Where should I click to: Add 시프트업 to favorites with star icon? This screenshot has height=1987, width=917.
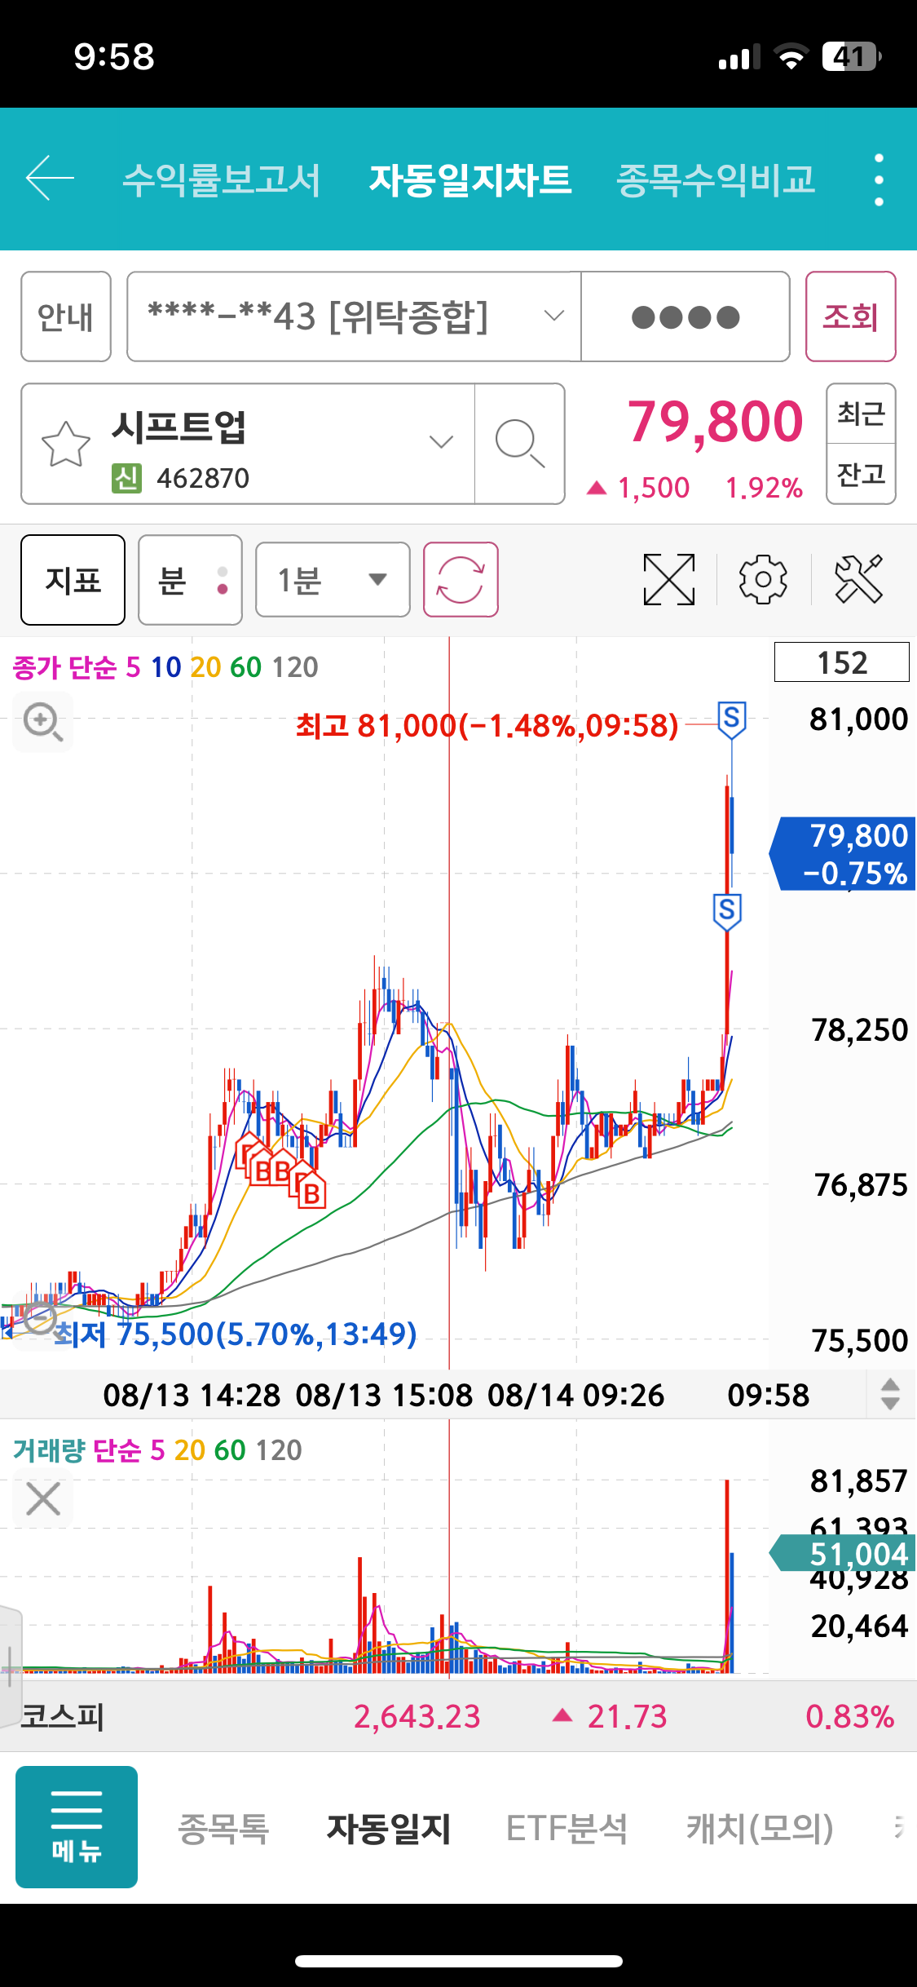click(x=65, y=445)
